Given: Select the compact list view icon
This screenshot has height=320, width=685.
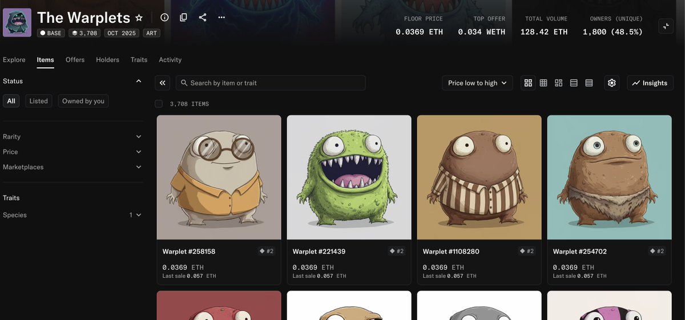Looking at the screenshot, I should pos(574,83).
